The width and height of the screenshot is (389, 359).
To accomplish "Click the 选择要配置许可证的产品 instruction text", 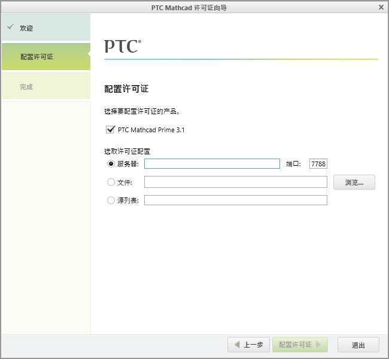I will pos(142,111).
